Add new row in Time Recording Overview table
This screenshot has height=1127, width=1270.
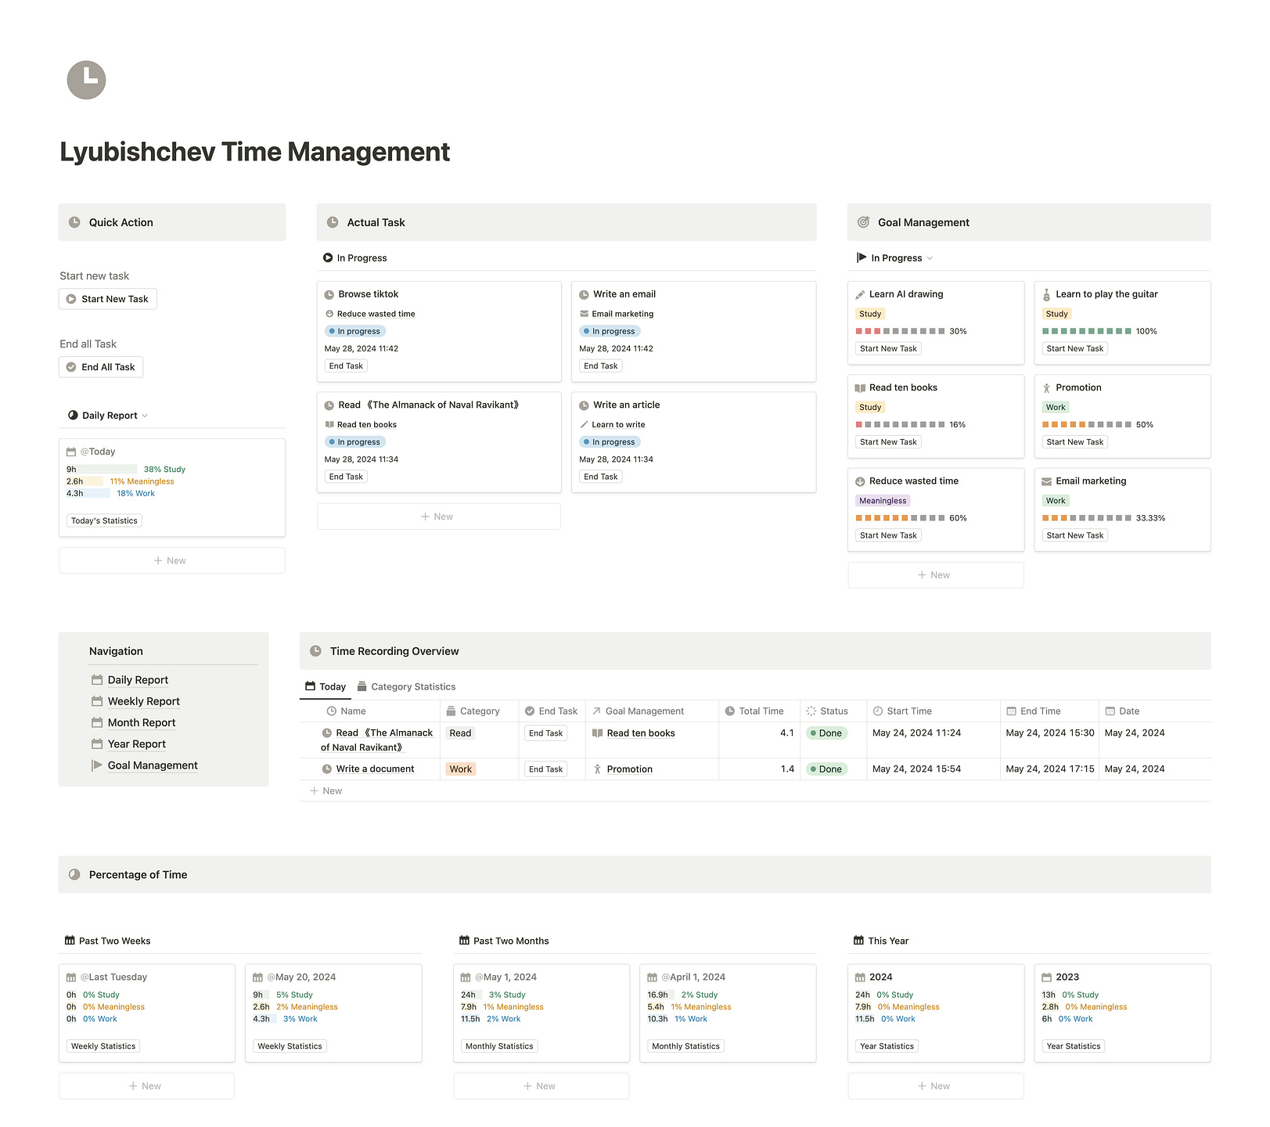(326, 791)
